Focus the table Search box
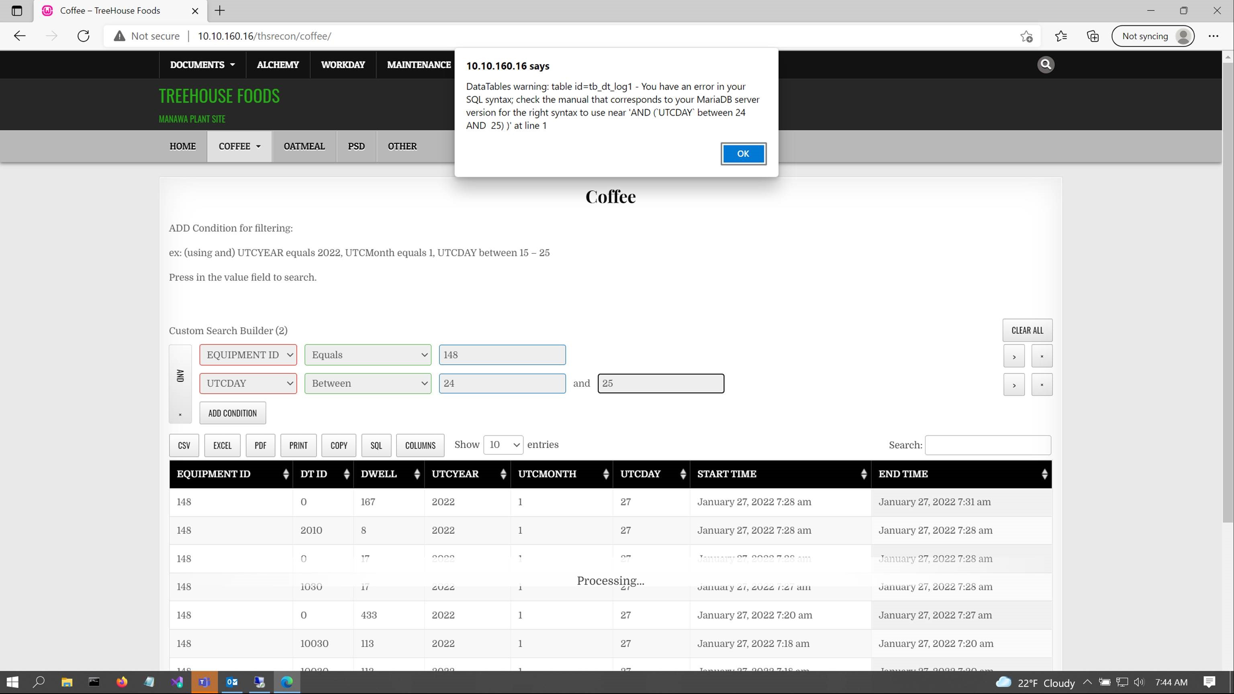Screen dimensions: 1234x694 (x=988, y=445)
